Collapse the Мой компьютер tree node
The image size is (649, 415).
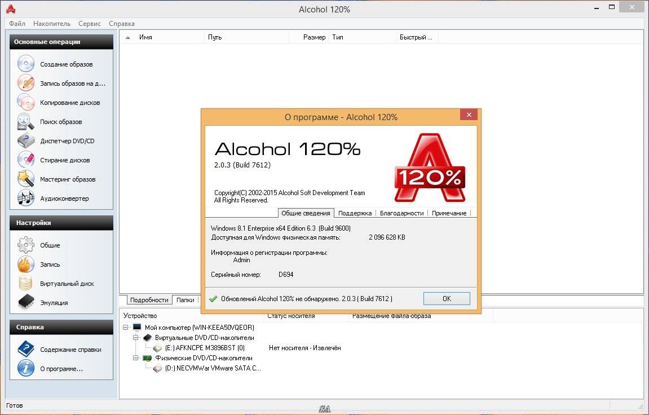click(x=126, y=327)
